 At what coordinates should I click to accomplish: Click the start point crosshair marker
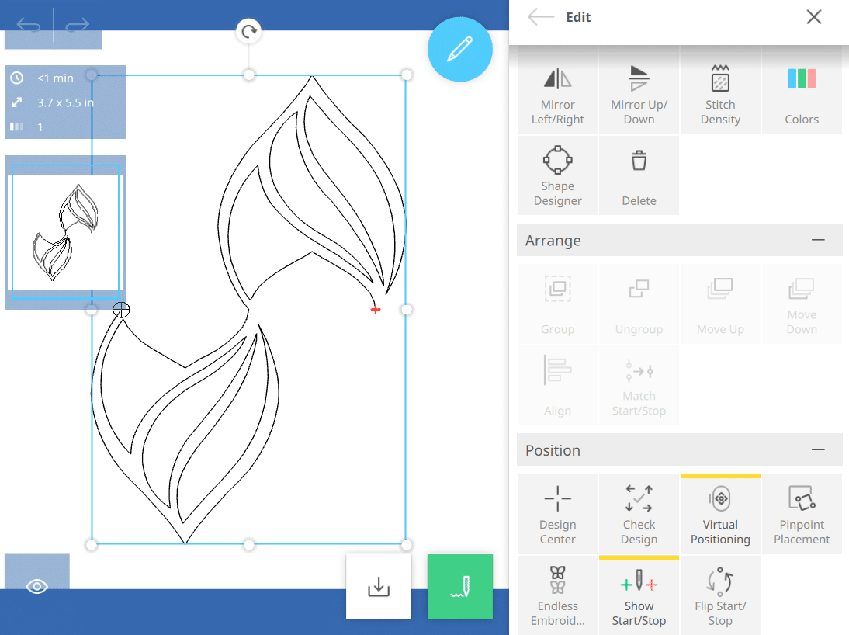pyautogui.click(x=121, y=310)
